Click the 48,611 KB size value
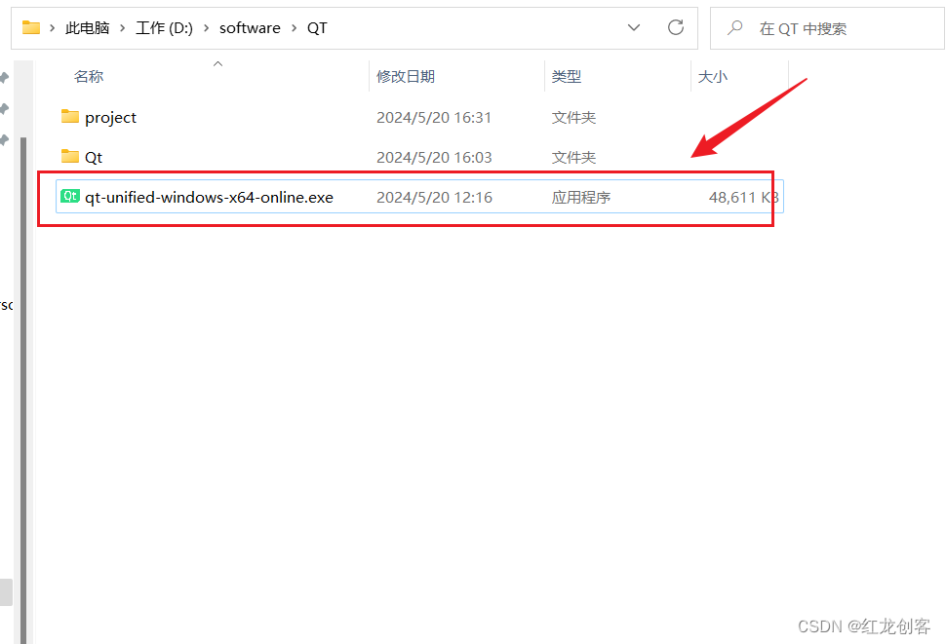This screenshot has width=946, height=644. [743, 198]
